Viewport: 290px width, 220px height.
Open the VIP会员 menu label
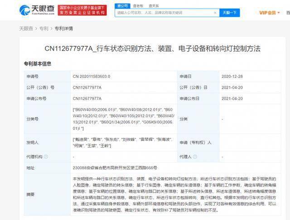267,13
